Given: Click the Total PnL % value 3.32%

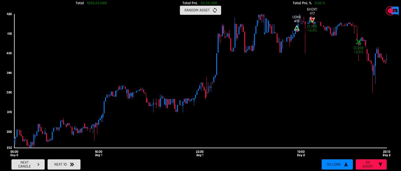Looking at the screenshot, I should point(320,3).
